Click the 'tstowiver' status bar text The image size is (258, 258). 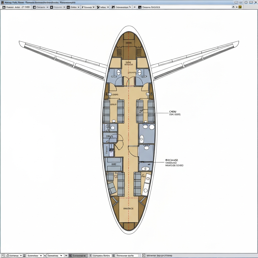[159, 255]
